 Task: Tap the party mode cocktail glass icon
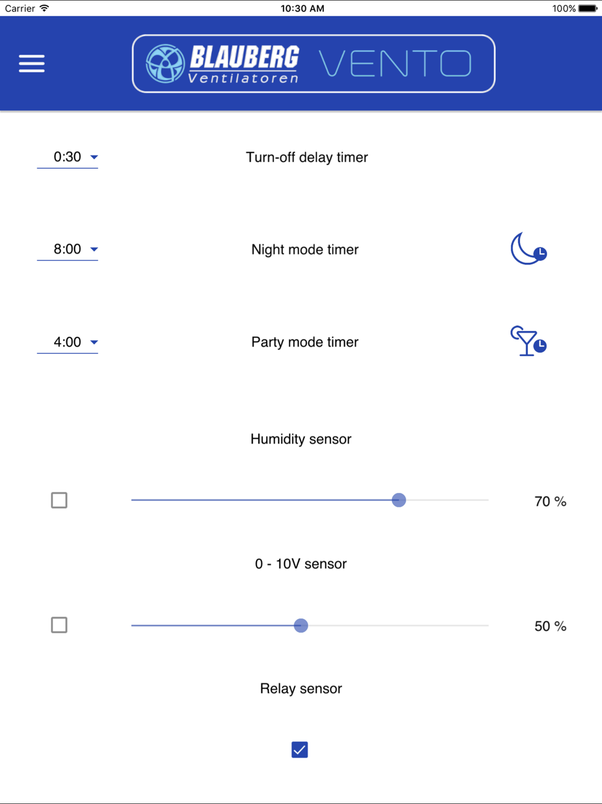pos(527,341)
